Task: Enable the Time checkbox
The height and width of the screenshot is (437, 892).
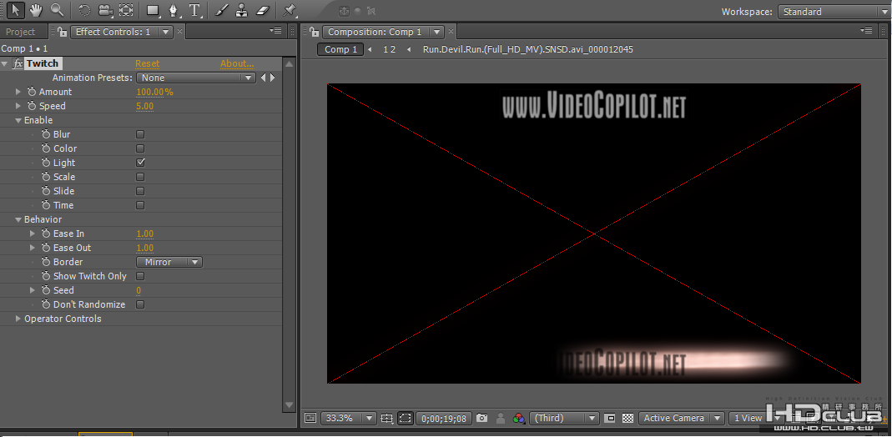Action: point(140,205)
